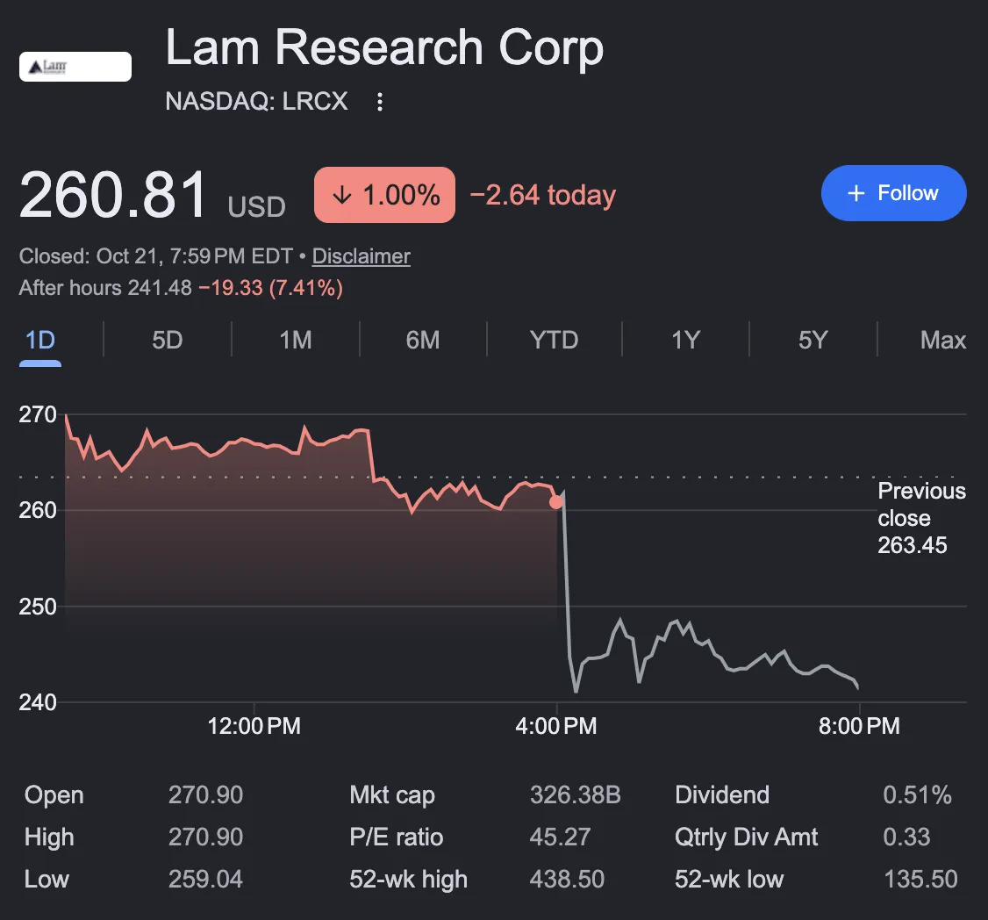The height and width of the screenshot is (920, 988).
Task: Open the three-dot options menu beside LRCX
Action: coord(379,102)
